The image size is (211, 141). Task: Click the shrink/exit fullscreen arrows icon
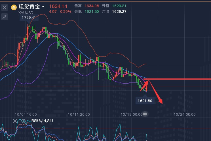click(x=5, y=17)
